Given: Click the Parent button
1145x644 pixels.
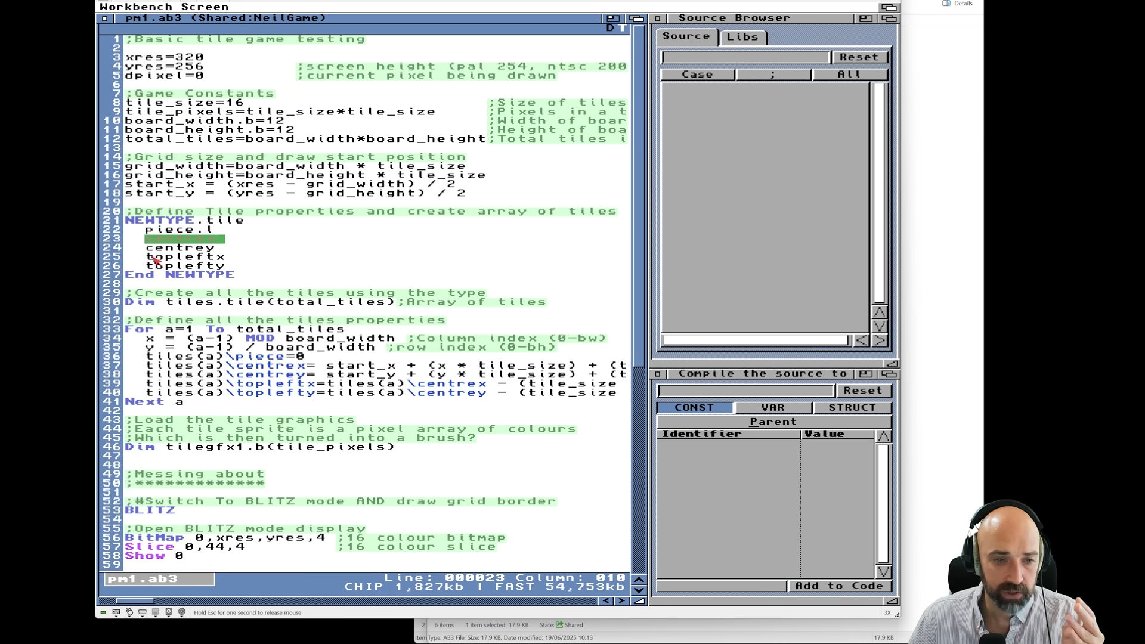Looking at the screenshot, I should 773,422.
